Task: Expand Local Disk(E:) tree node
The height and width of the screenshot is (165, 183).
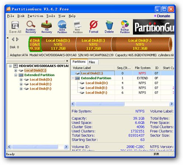Action: [x=21, y=84]
